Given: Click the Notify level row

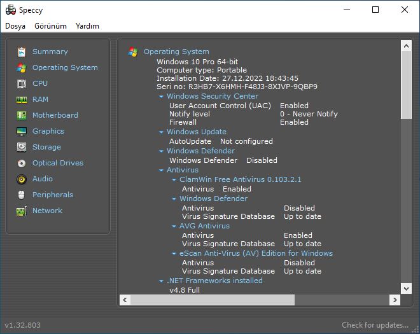Looking at the screenshot, I should click(x=253, y=114).
